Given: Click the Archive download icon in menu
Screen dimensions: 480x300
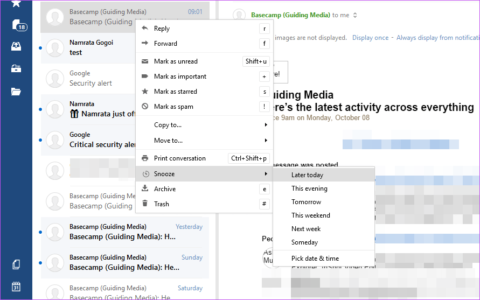Looking at the screenshot, I should pyautogui.click(x=144, y=189).
